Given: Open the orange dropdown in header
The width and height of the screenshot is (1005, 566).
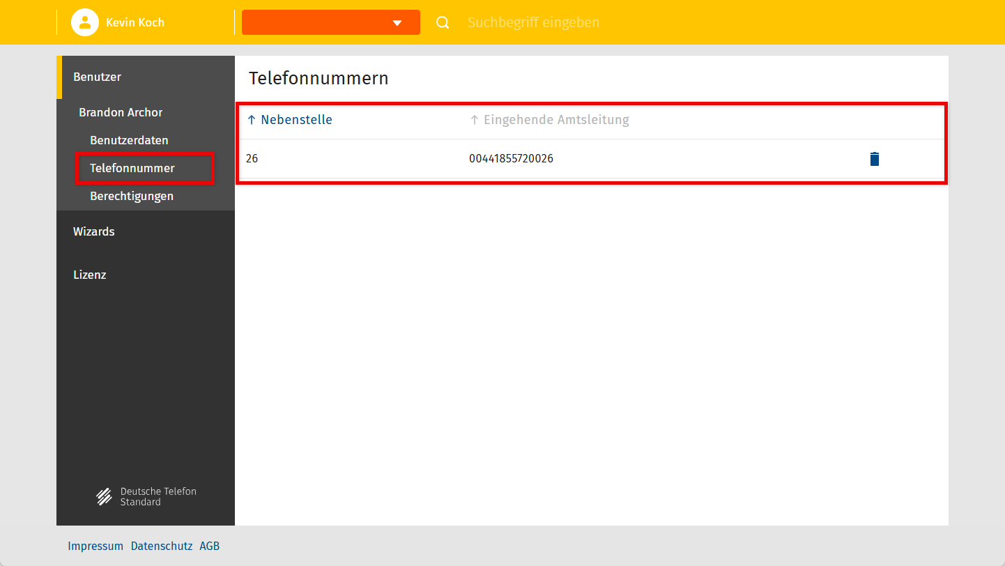Looking at the screenshot, I should [330, 22].
